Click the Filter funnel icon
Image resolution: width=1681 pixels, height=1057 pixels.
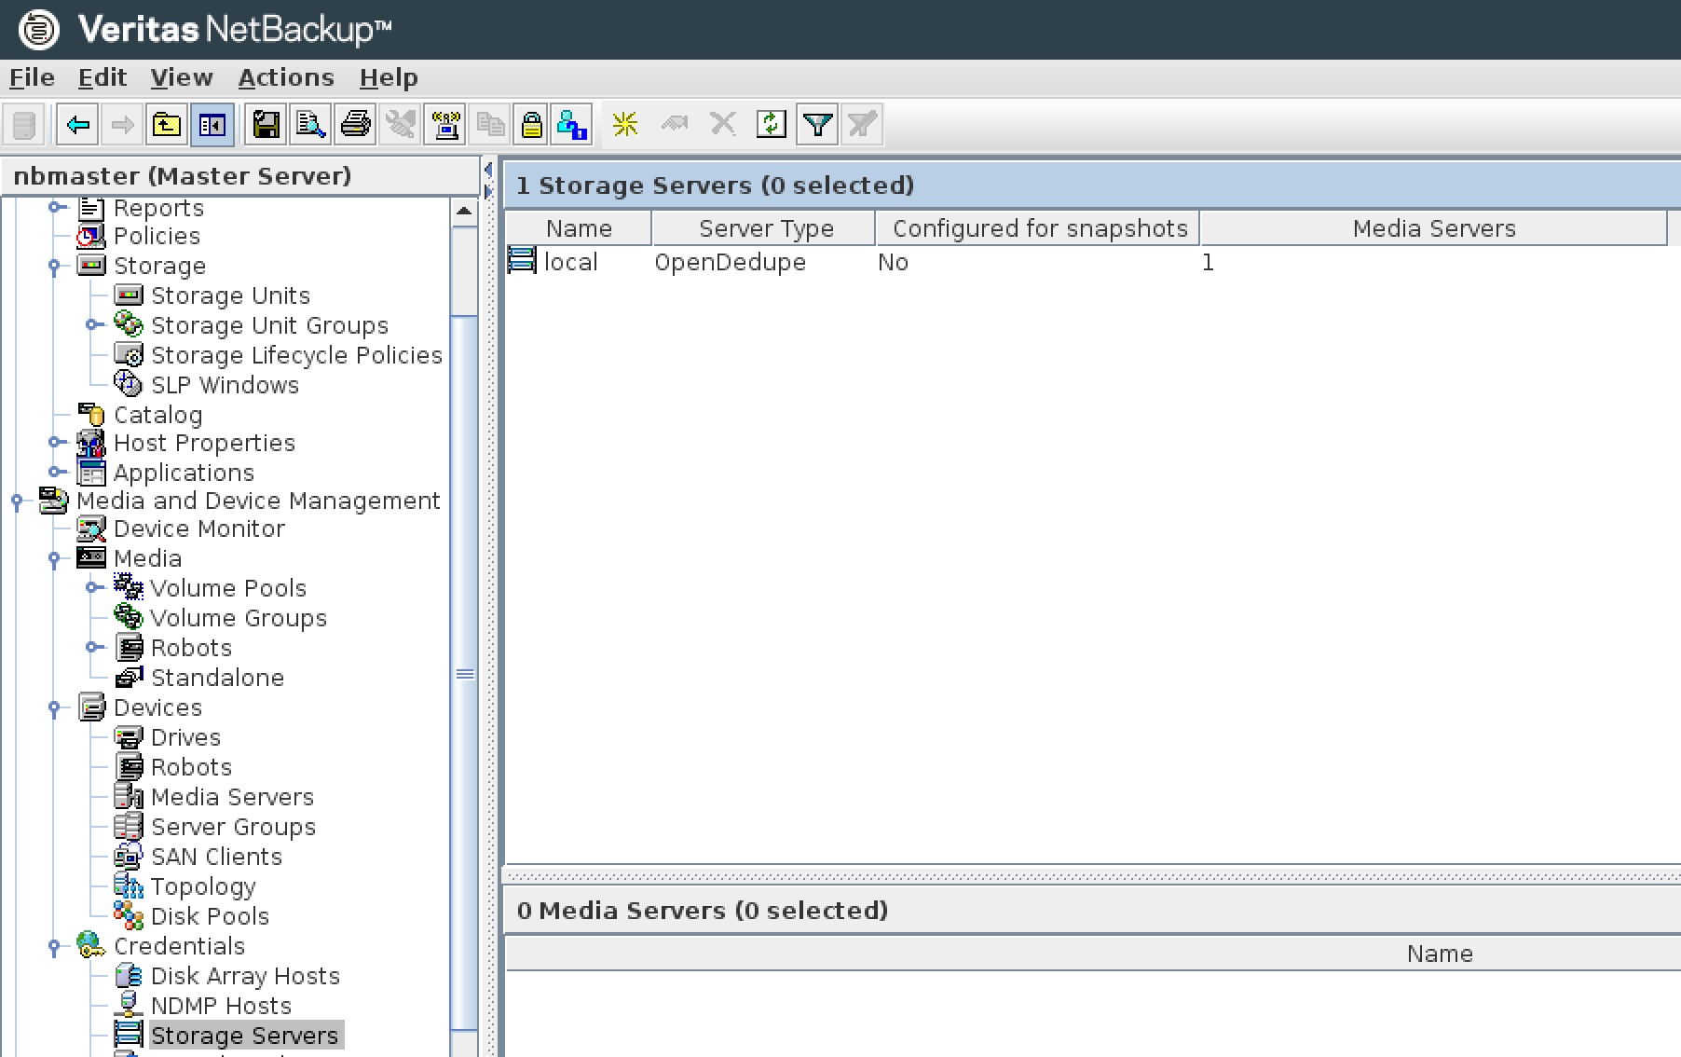pos(817,124)
